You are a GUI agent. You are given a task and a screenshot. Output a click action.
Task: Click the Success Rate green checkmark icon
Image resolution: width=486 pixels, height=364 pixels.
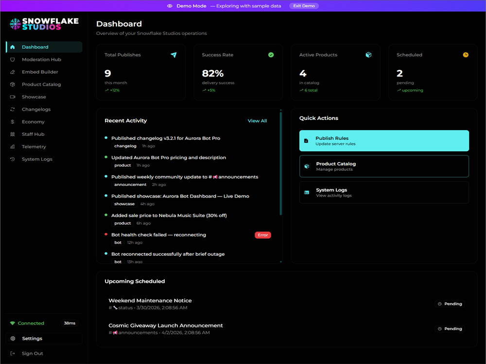pyautogui.click(x=271, y=55)
